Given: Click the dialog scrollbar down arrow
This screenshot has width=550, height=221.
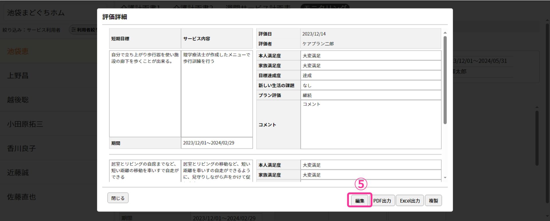Looking at the screenshot, I should [445, 178].
